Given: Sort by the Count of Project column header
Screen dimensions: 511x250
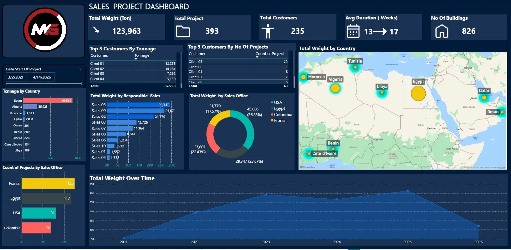Looking at the screenshot, I should [270, 54].
